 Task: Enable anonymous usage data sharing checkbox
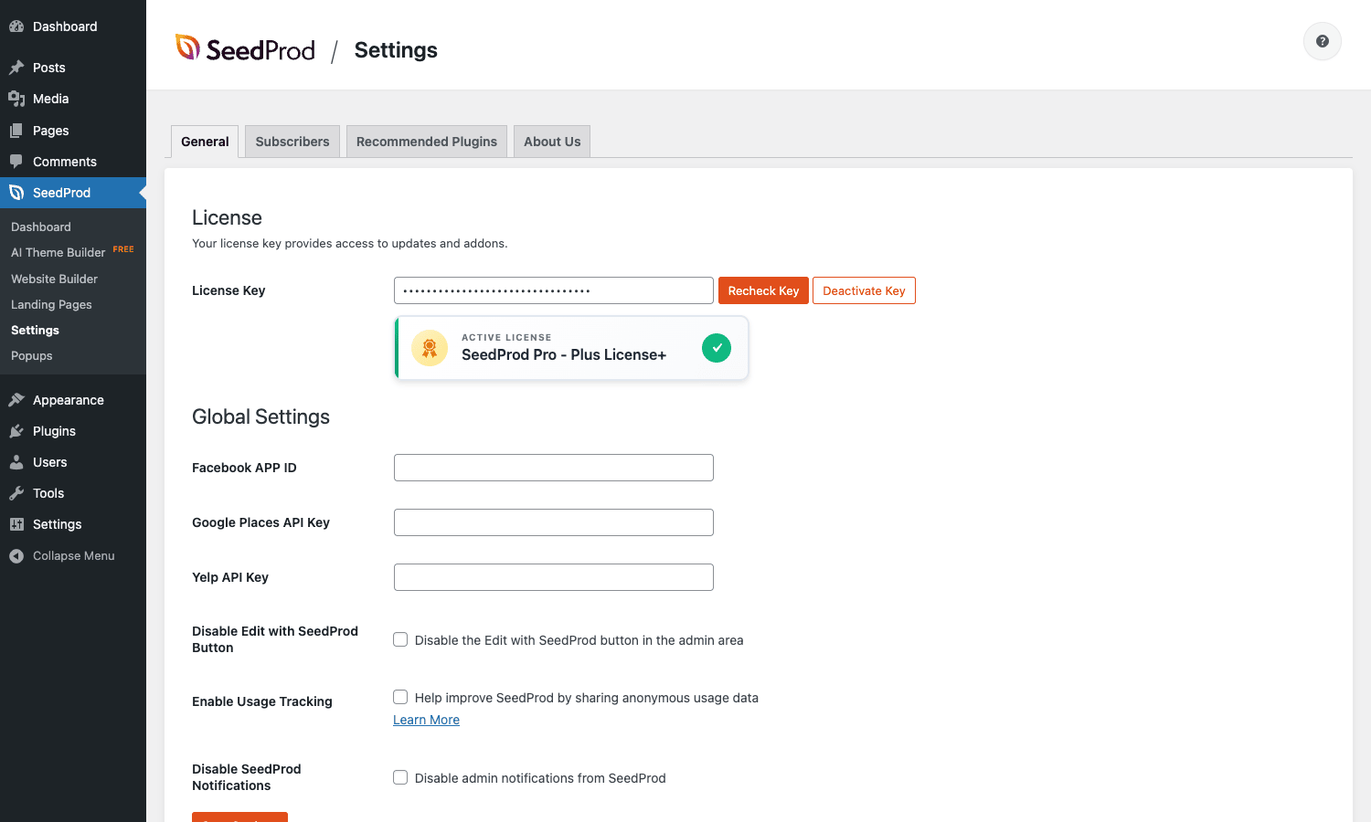pos(400,697)
